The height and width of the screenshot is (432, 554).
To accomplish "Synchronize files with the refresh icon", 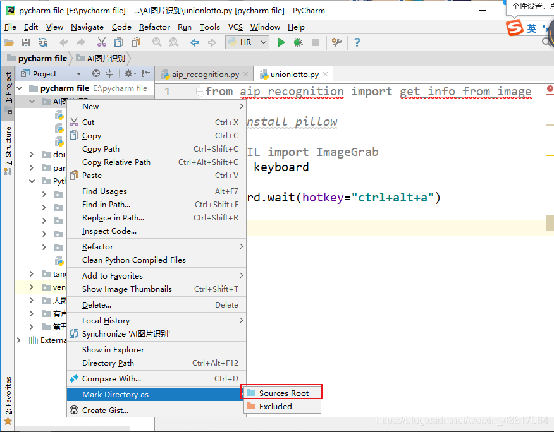I will tap(43, 42).
